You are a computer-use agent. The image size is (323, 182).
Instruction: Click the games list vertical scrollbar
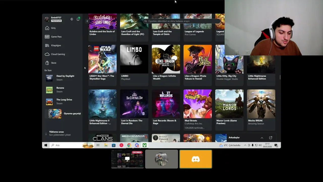tap(280, 77)
